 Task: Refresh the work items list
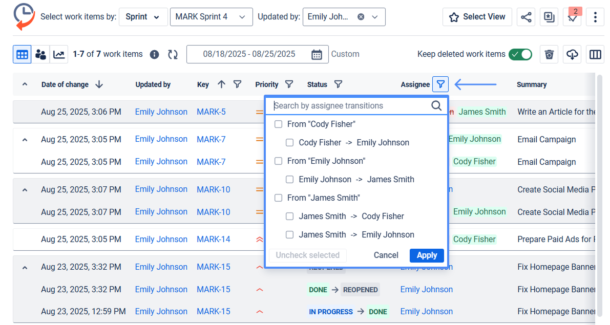[173, 54]
